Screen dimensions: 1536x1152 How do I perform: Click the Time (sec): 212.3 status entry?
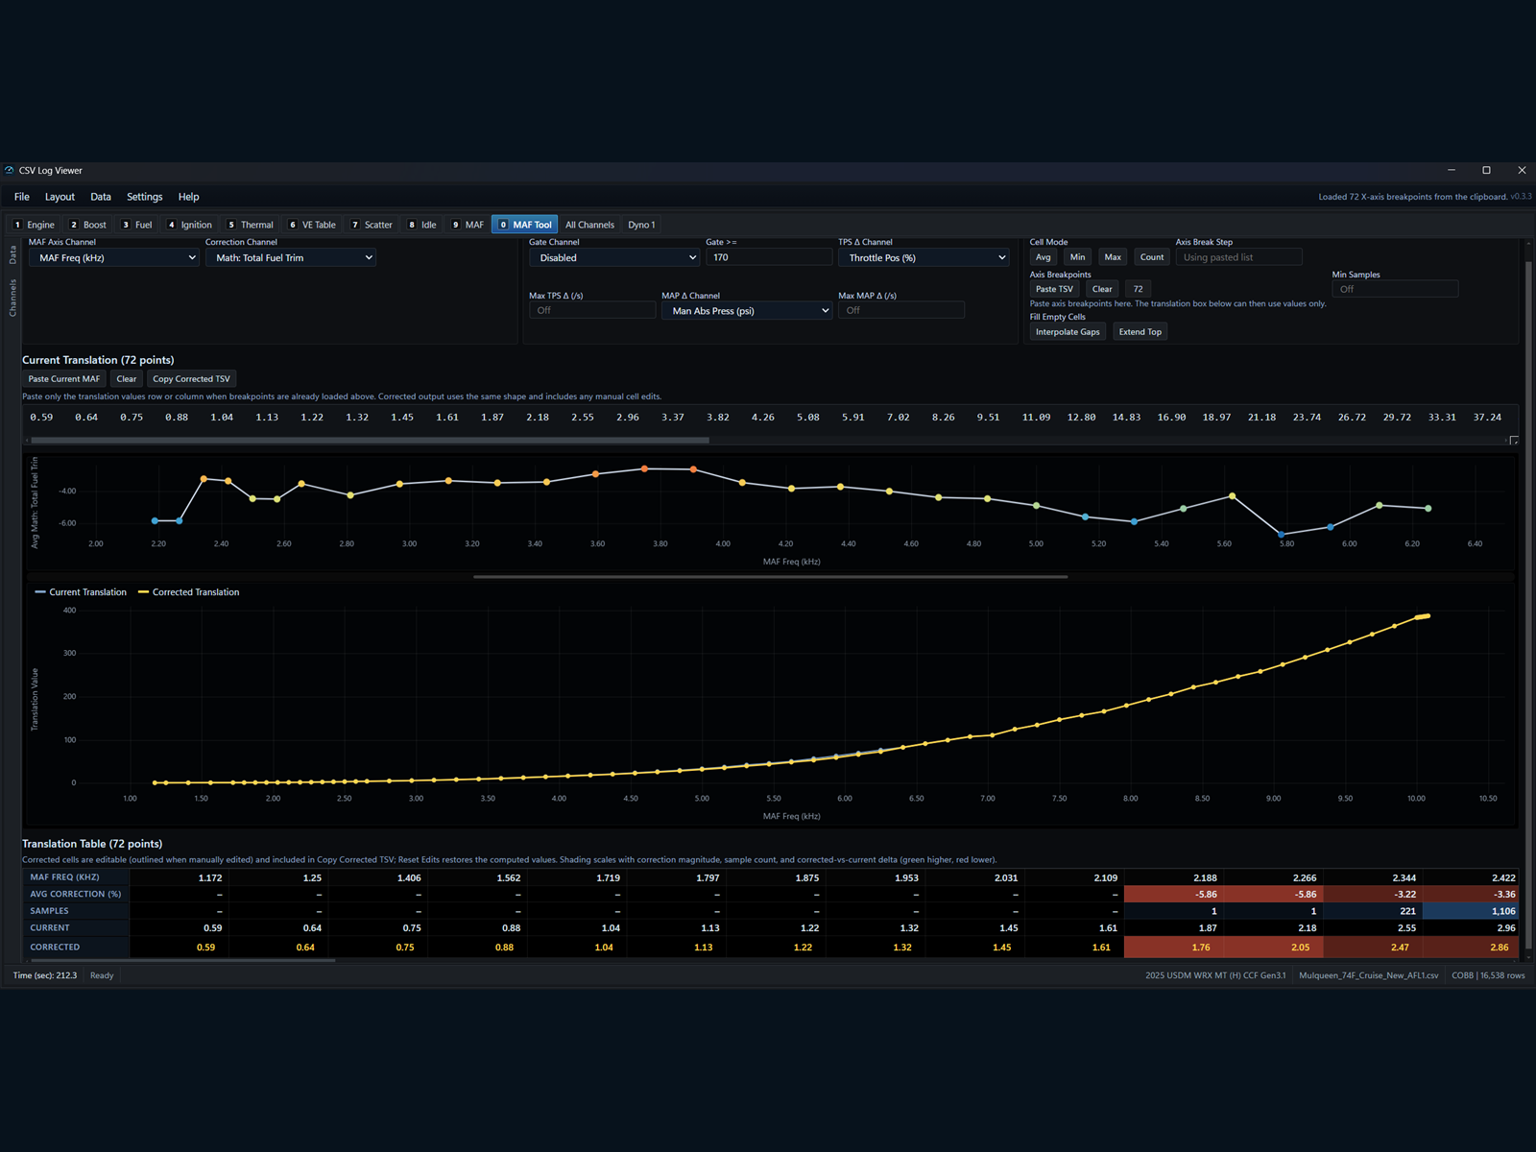(x=45, y=975)
